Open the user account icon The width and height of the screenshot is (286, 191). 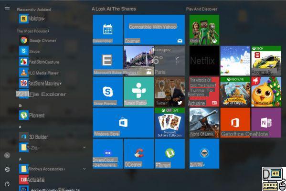coord(7,155)
